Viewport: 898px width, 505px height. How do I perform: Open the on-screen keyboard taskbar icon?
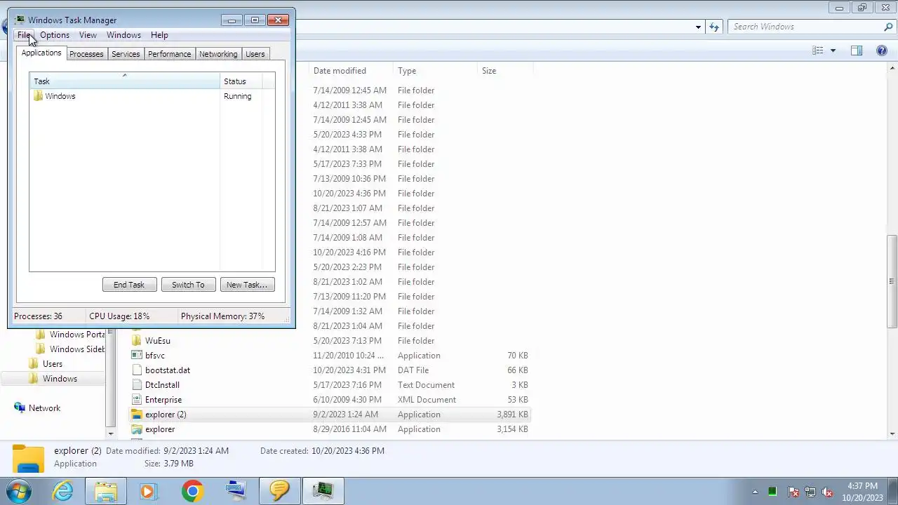click(x=236, y=491)
